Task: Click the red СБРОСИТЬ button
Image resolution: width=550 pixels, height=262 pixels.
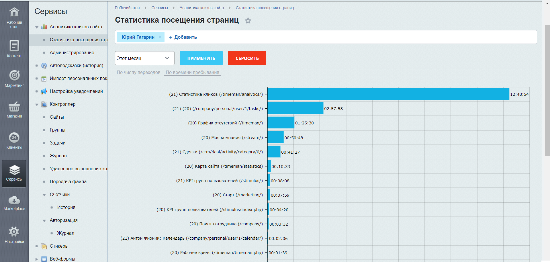Action: click(x=247, y=58)
